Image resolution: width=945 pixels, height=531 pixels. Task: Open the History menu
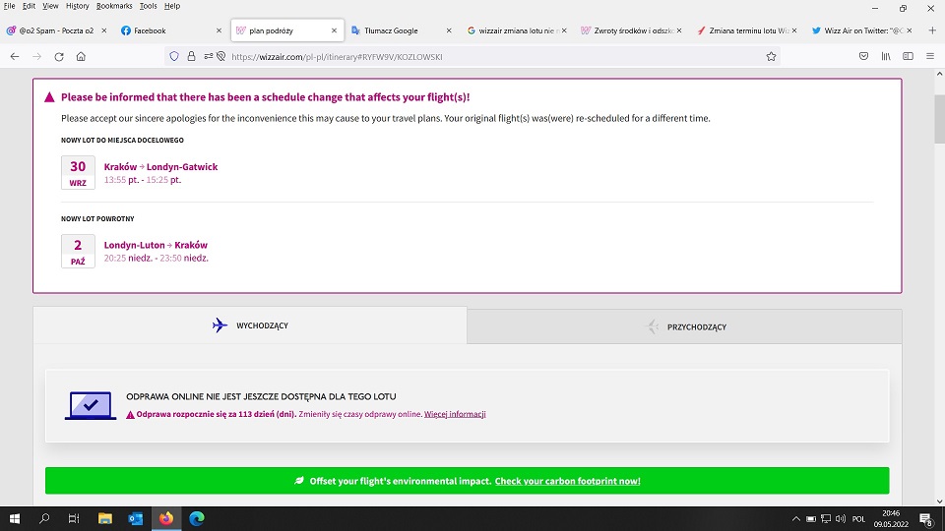point(77,6)
